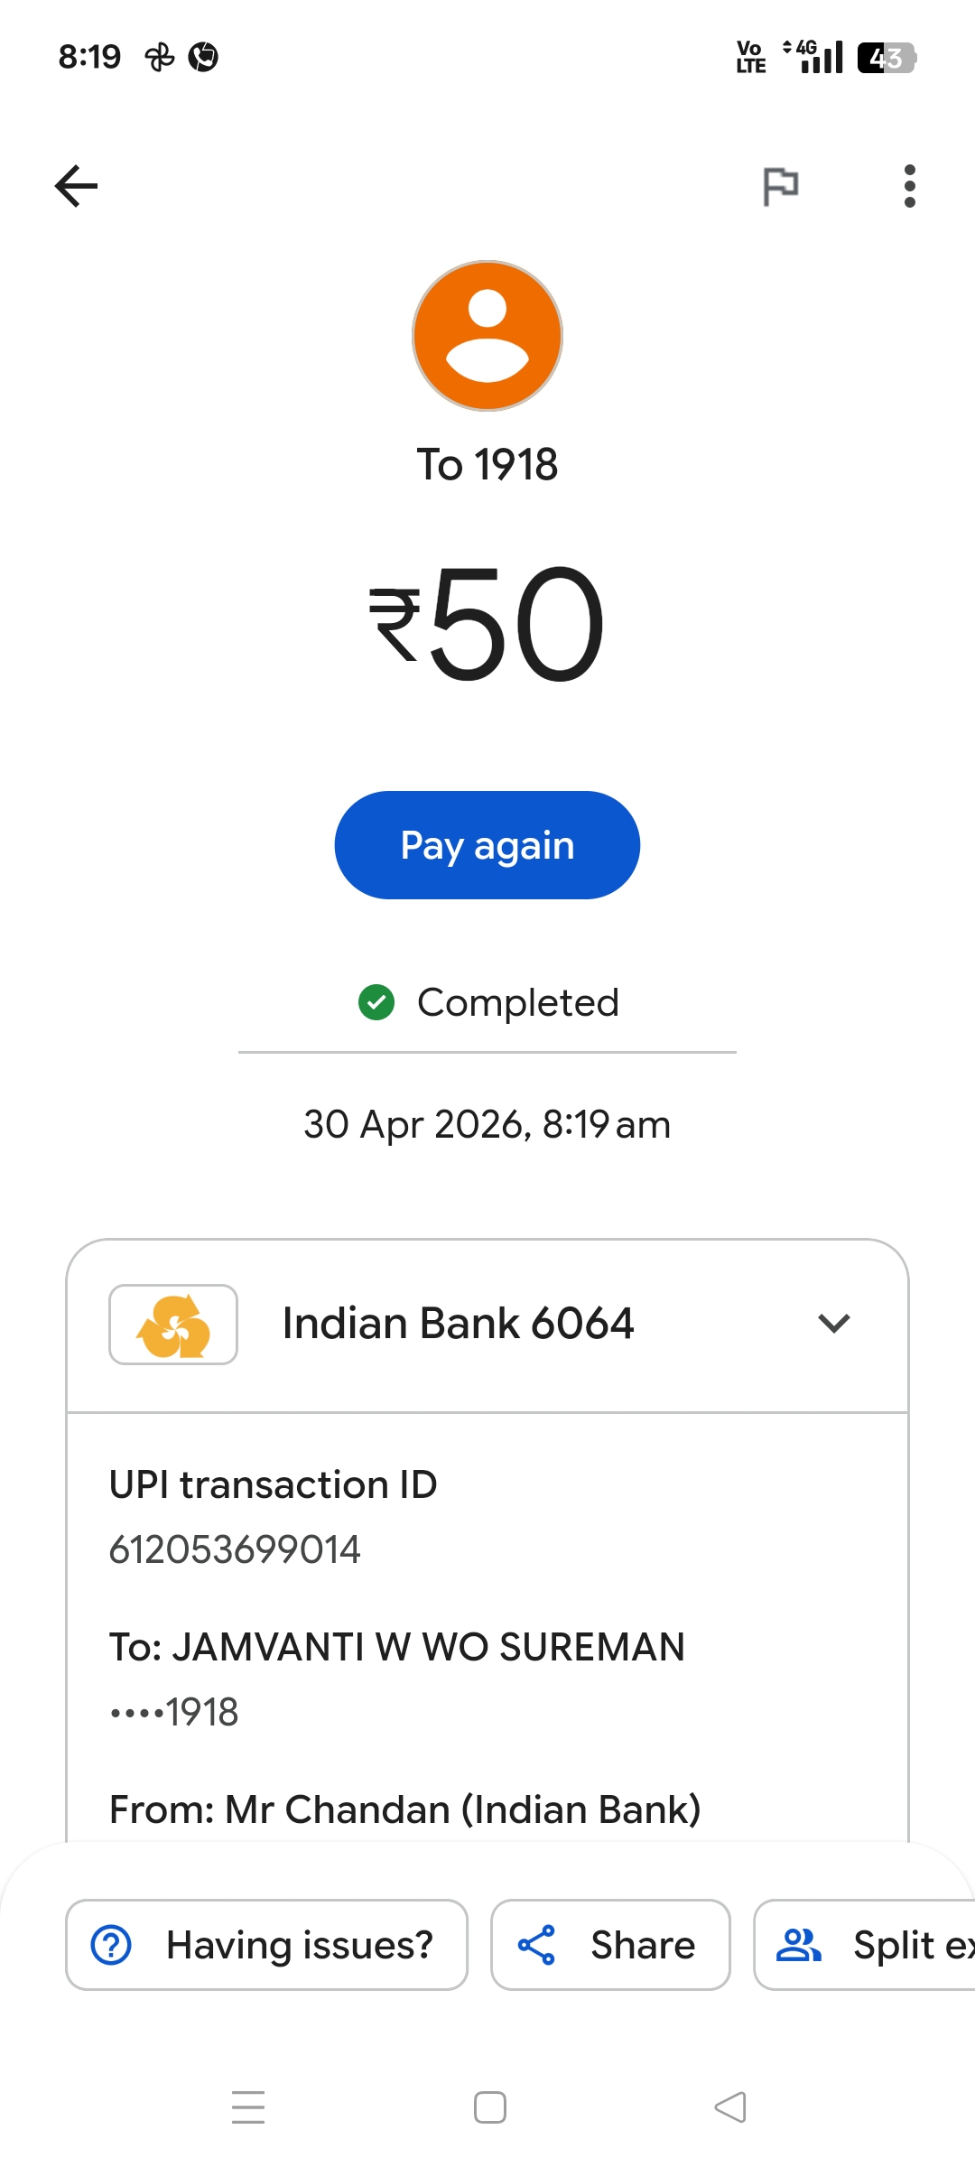
Task: Open Android recent apps menu button
Action: [x=248, y=2107]
